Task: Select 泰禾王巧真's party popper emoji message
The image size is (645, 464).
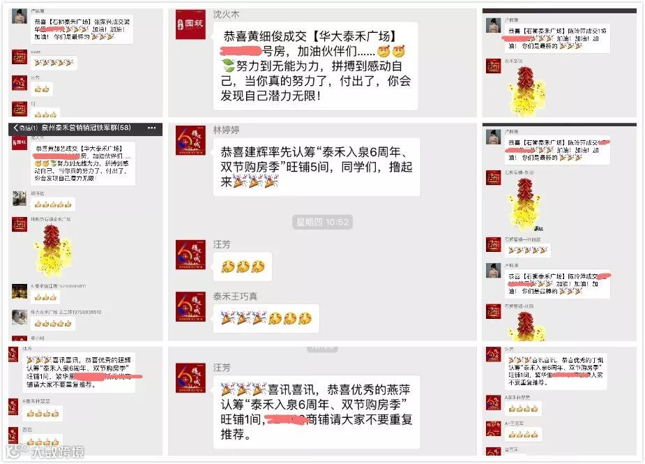Action: point(266,318)
